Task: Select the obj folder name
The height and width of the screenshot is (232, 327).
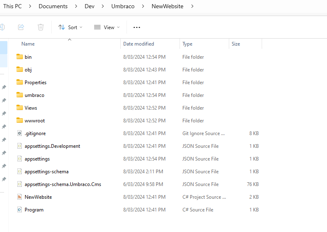Action: point(28,70)
